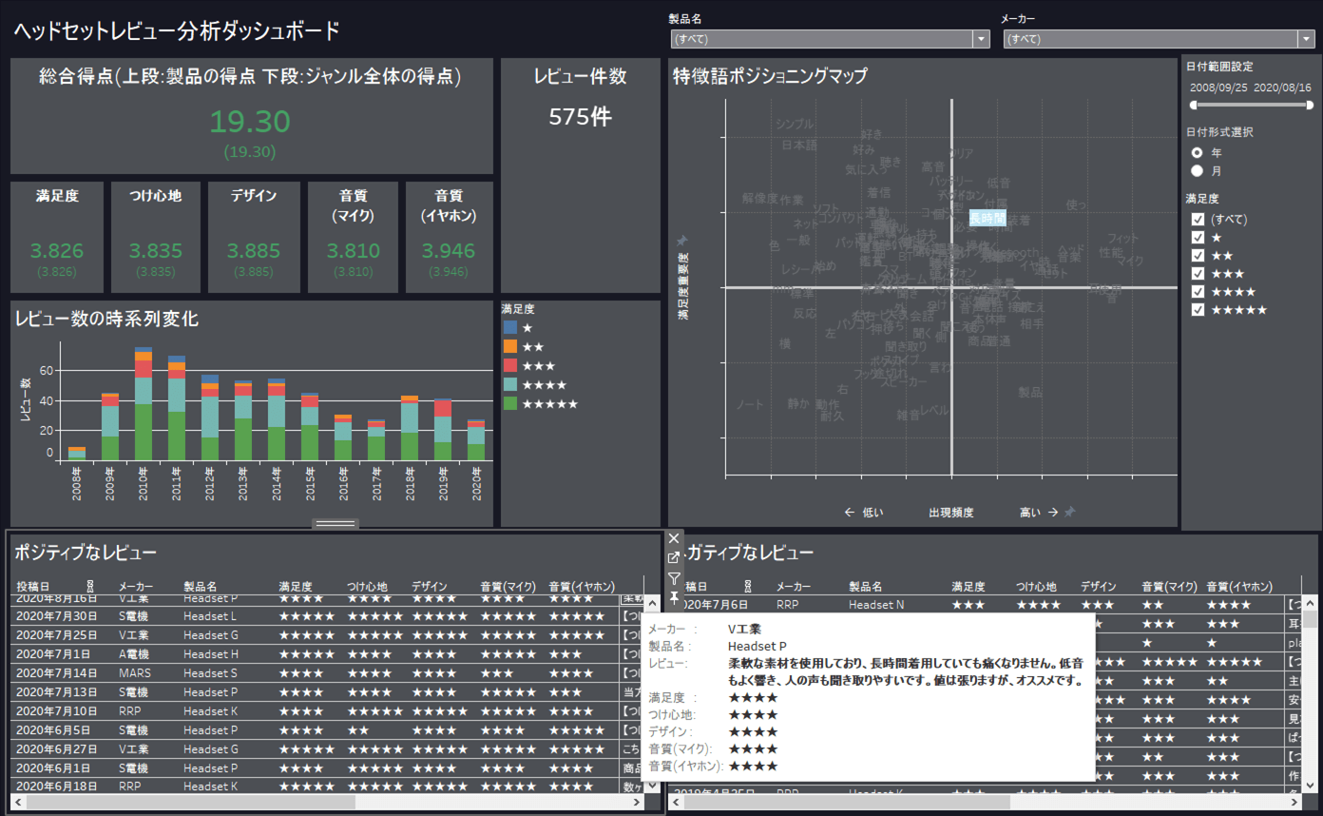Click the 音質(イヤホン) score card 3.946
Image resolution: width=1323 pixels, height=816 pixels.
pyautogui.click(x=449, y=237)
